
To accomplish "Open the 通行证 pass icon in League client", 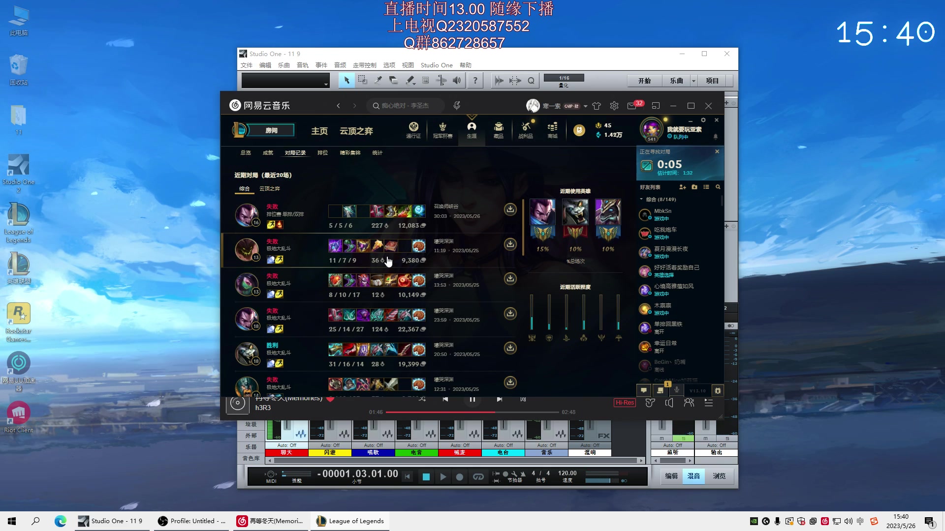I will coord(413,130).
